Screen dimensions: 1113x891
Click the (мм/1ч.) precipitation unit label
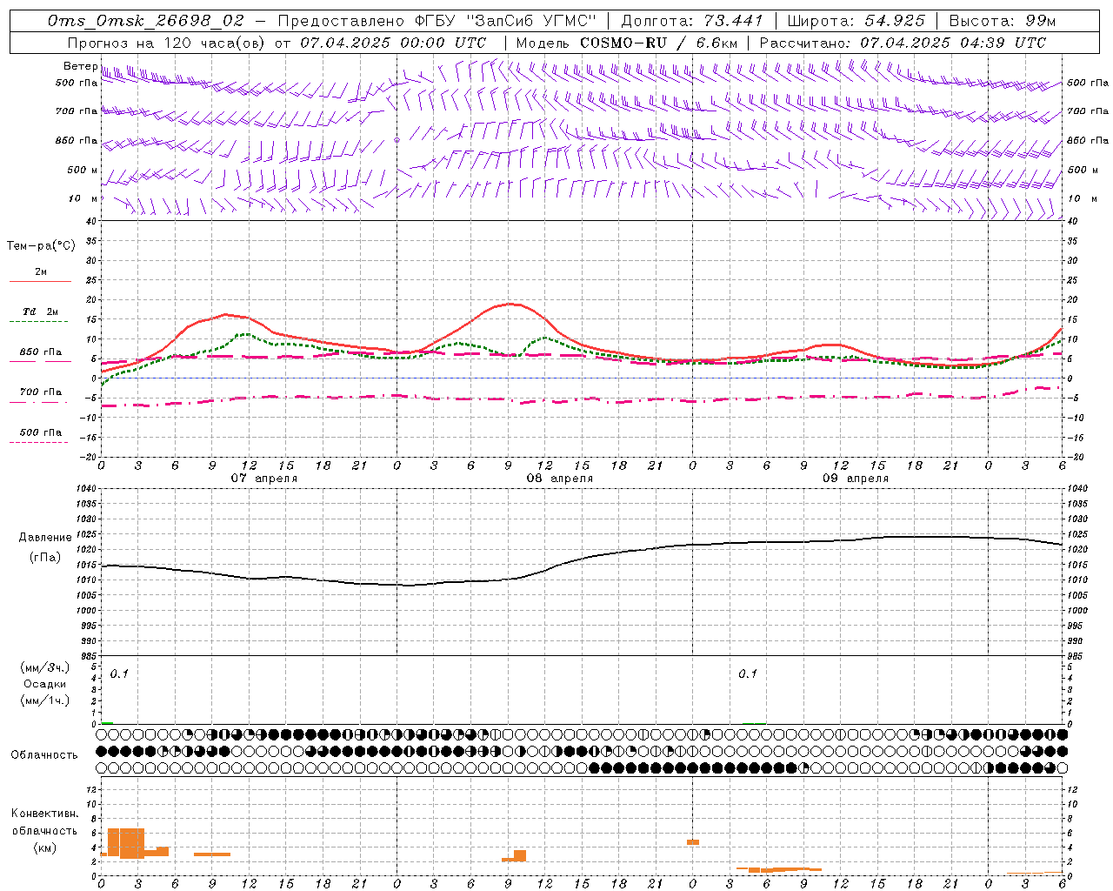45,700
